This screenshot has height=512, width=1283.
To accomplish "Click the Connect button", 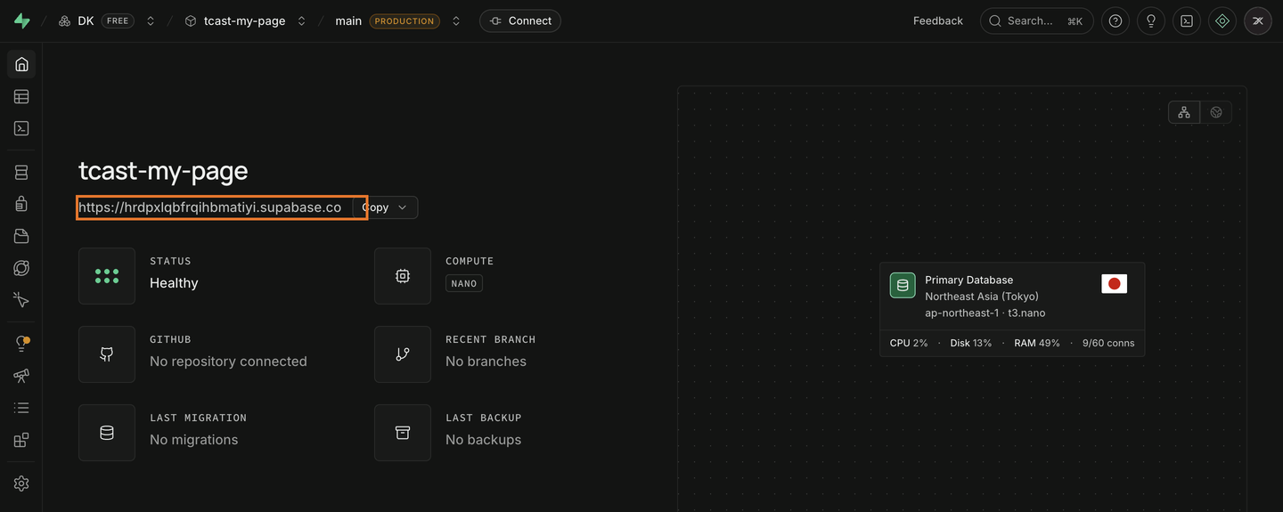I will 520,20.
